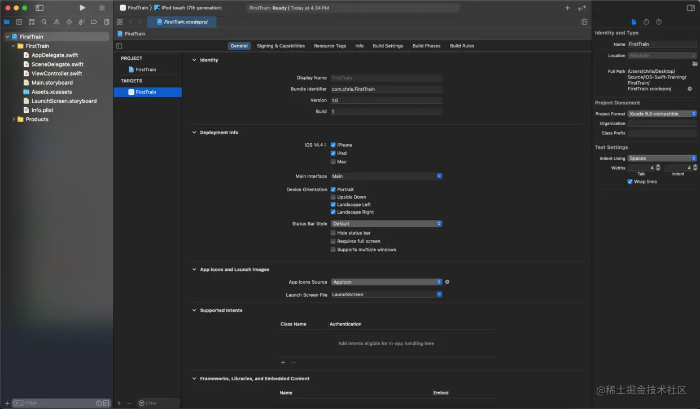This screenshot has width=700, height=409.
Task: Collapse the Supported Intents section
Action: pos(194,310)
